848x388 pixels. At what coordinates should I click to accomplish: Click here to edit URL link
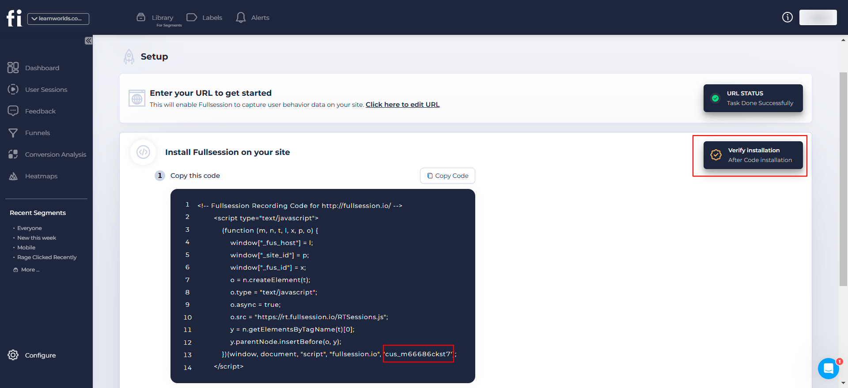coord(402,105)
